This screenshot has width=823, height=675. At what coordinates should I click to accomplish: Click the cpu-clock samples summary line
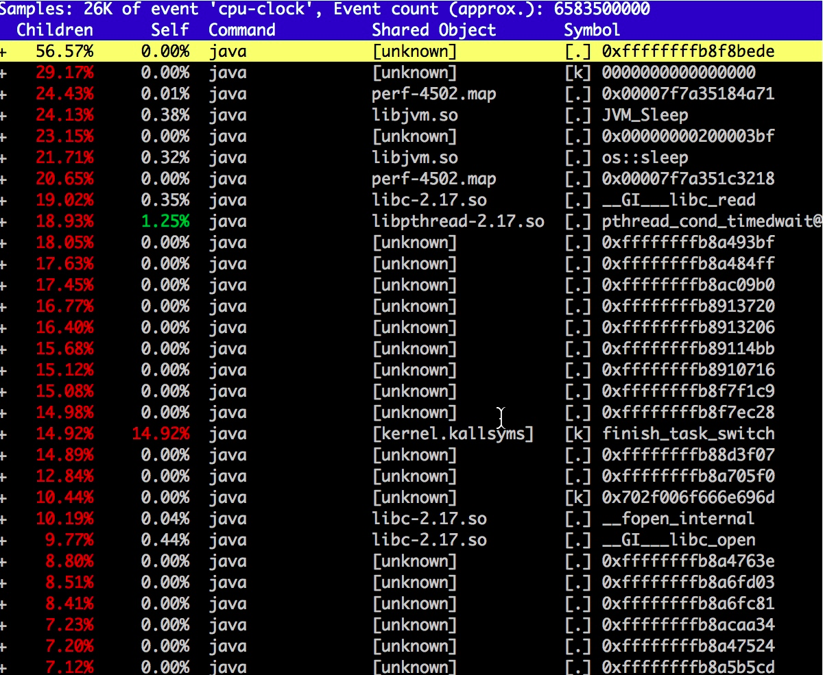click(x=325, y=9)
